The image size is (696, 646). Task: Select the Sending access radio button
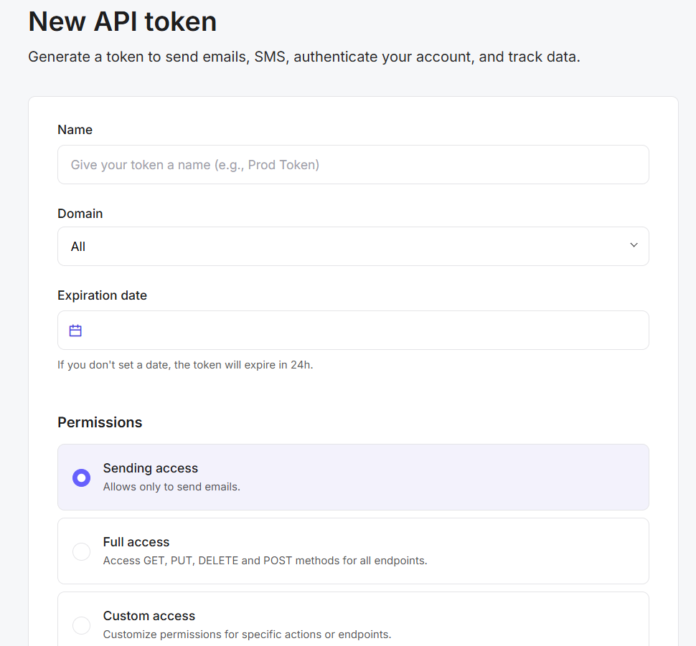coord(81,477)
